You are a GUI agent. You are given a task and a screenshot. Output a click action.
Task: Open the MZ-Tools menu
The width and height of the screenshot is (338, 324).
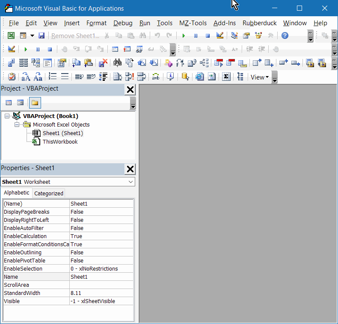click(193, 23)
